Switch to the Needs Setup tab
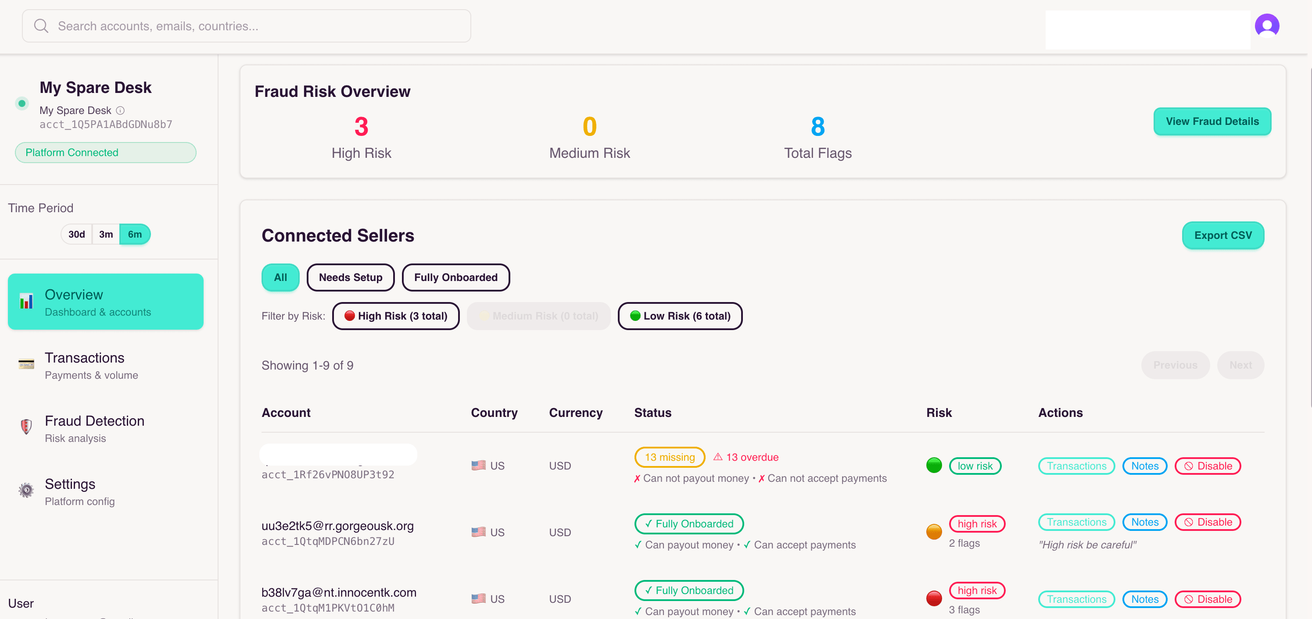The width and height of the screenshot is (1312, 619). point(351,277)
